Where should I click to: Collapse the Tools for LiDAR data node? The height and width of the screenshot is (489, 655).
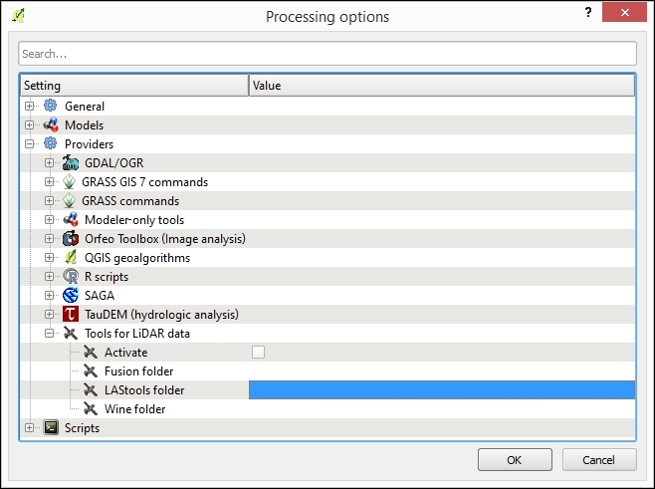50,333
